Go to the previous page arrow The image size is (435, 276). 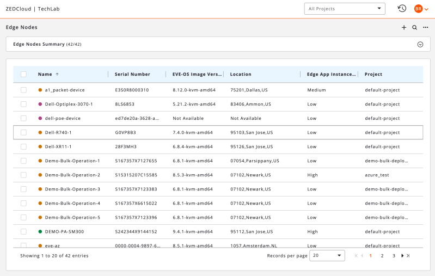point(362,256)
